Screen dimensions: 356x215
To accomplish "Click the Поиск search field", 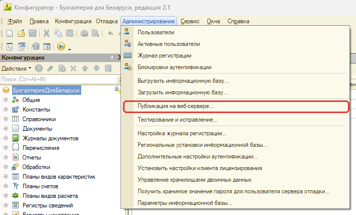I will (58, 79).
